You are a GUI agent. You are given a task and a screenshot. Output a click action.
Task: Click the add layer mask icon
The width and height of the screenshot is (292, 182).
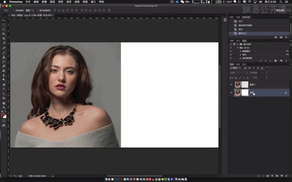pos(268,176)
